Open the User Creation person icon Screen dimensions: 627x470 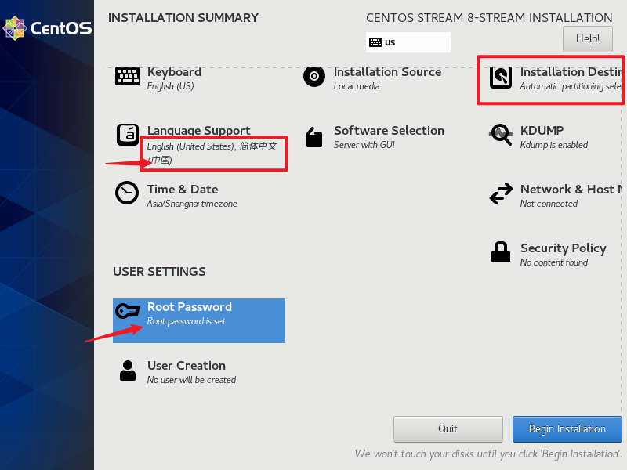127,370
